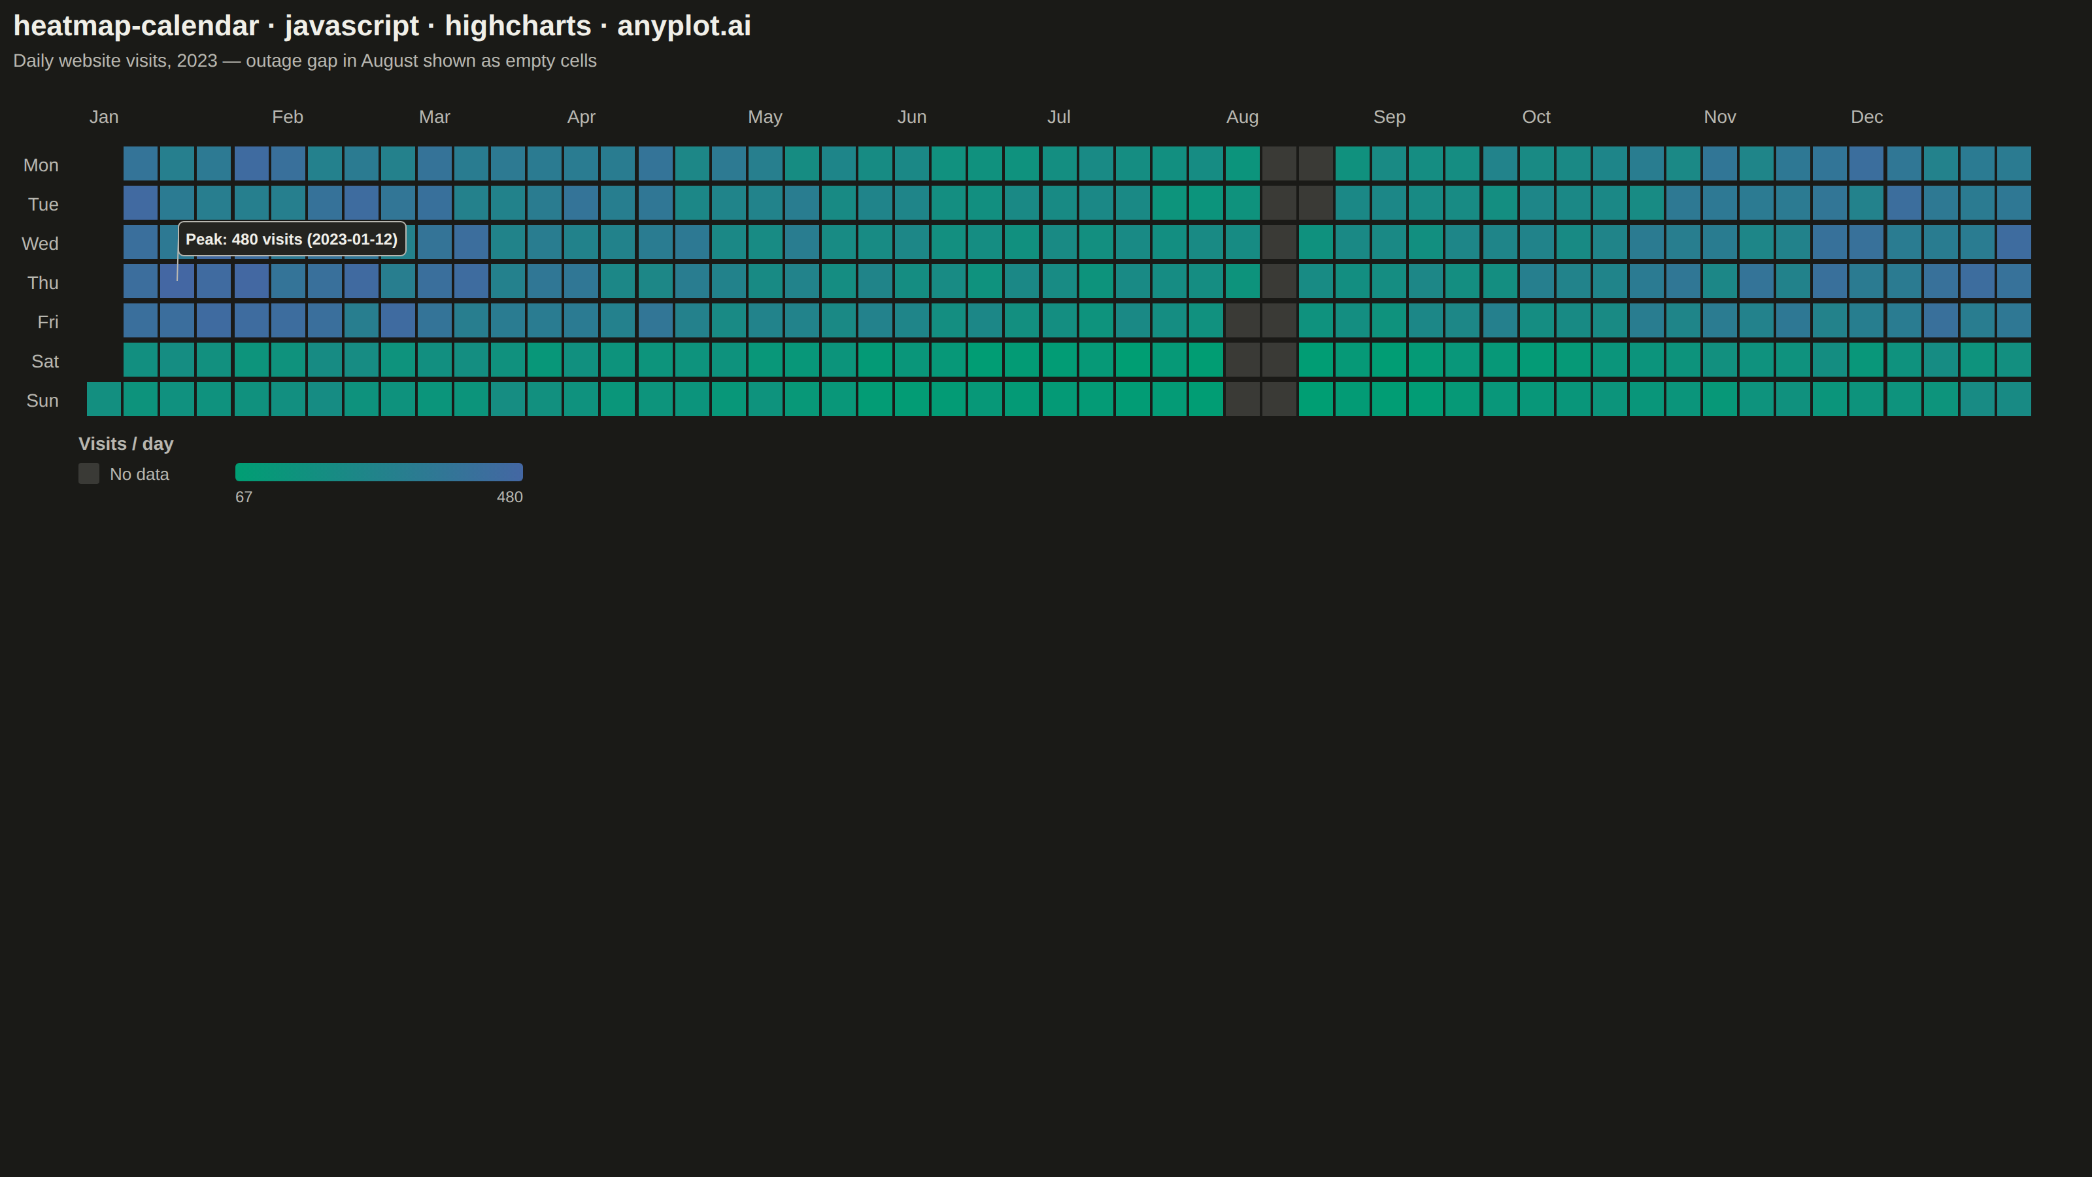Click the Wed weekday label
This screenshot has height=1177, width=2092.
[x=40, y=244]
